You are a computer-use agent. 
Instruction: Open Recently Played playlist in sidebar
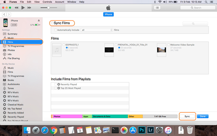pos(16,117)
